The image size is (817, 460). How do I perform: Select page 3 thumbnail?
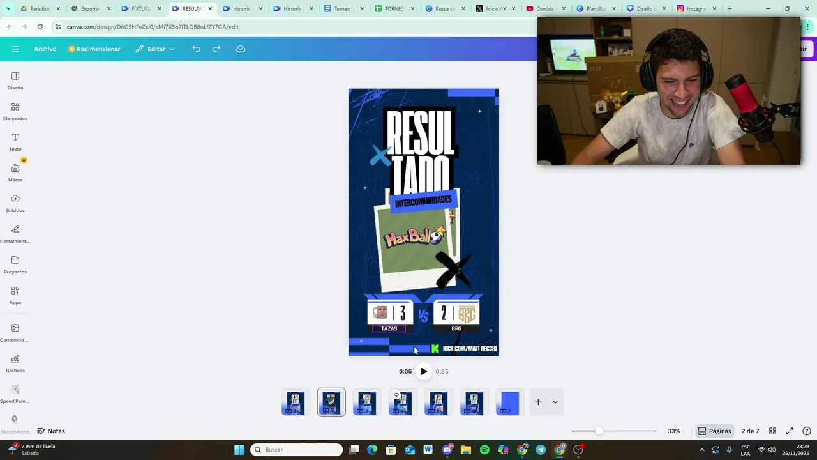click(x=367, y=402)
